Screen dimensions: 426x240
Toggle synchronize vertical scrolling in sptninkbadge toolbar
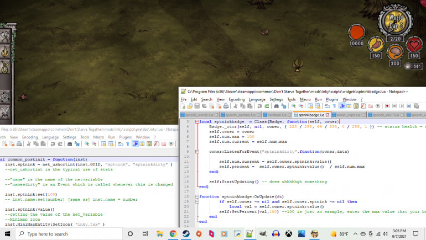[310, 106]
